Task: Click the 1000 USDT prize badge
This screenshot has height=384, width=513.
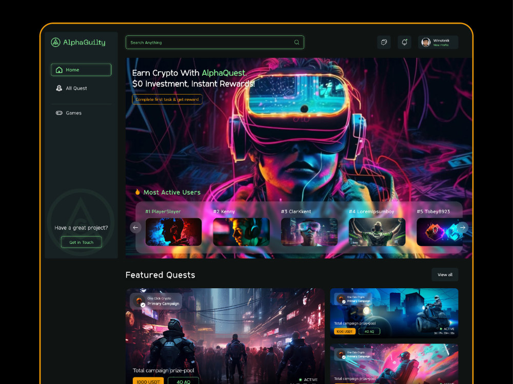Action: pyautogui.click(x=148, y=381)
